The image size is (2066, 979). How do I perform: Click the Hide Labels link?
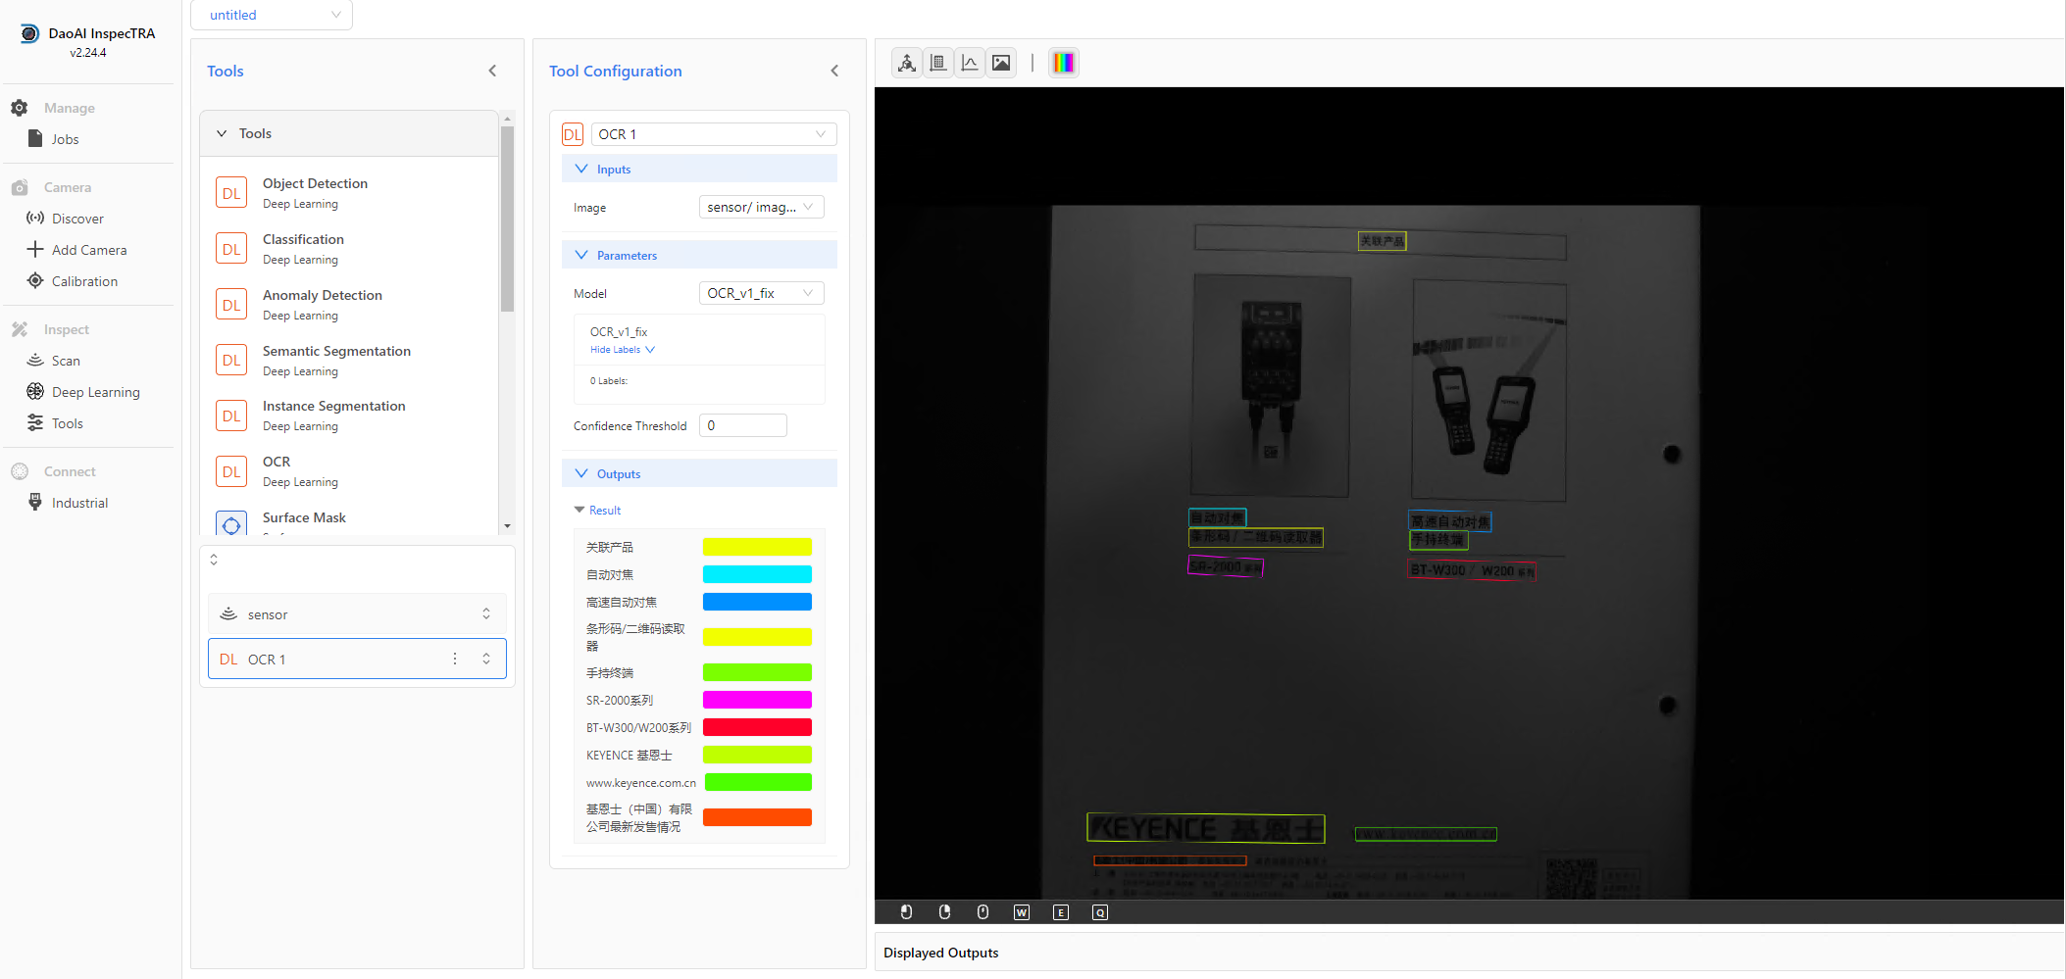pyautogui.click(x=623, y=350)
